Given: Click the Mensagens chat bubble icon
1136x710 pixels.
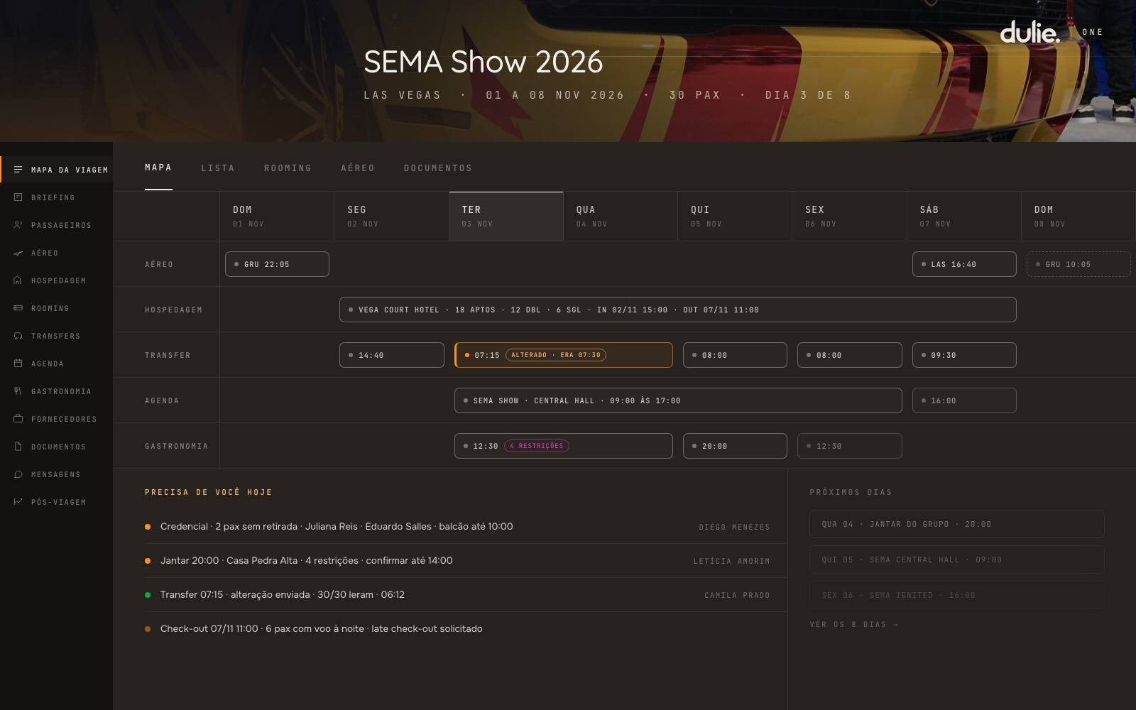Looking at the screenshot, I should [18, 474].
